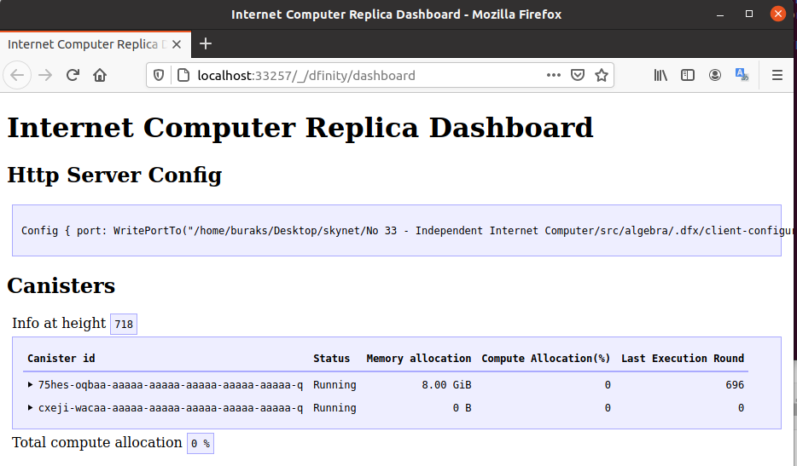
Task: Click the Internet Computer Replica Dashboard heading
Action: 300,128
